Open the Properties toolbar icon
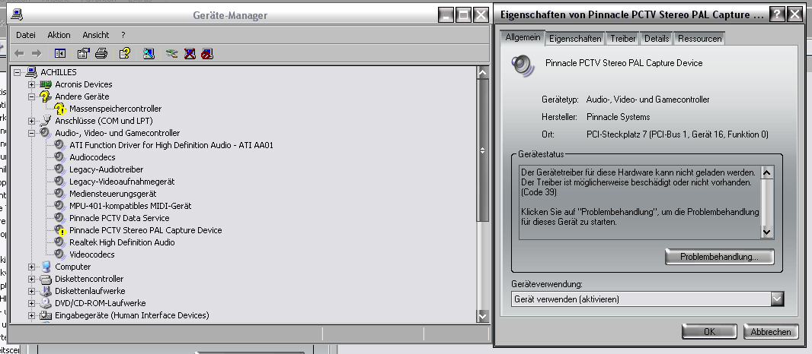 (x=83, y=53)
